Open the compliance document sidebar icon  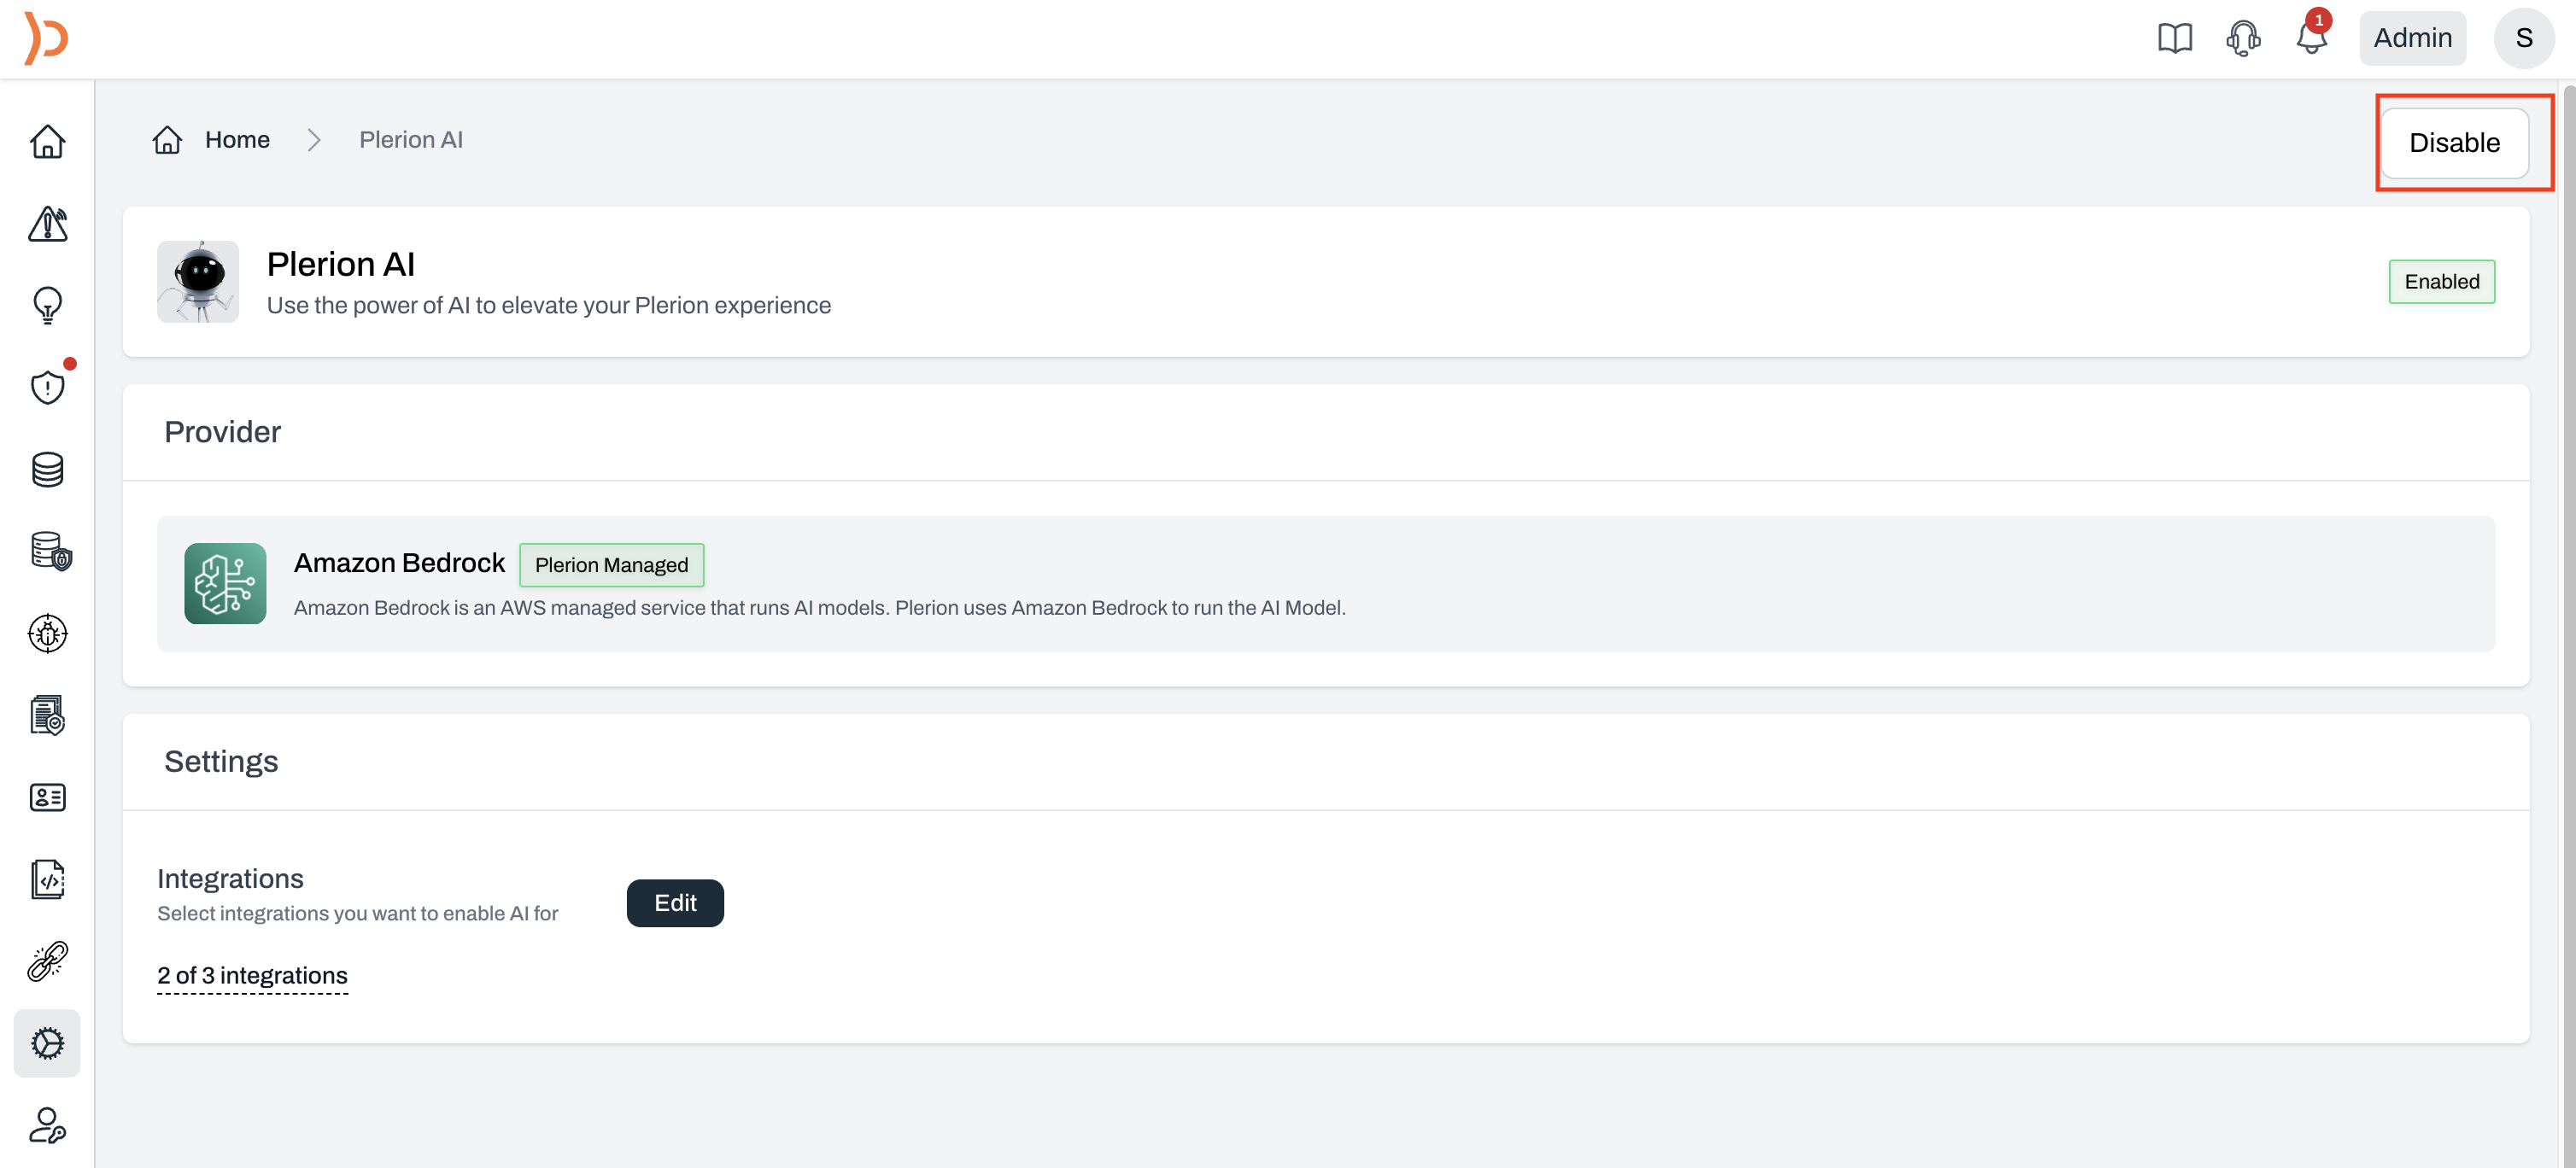click(47, 715)
